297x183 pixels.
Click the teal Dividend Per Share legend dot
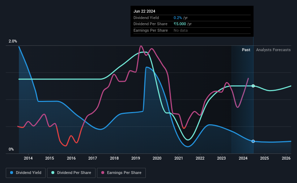[53, 173]
